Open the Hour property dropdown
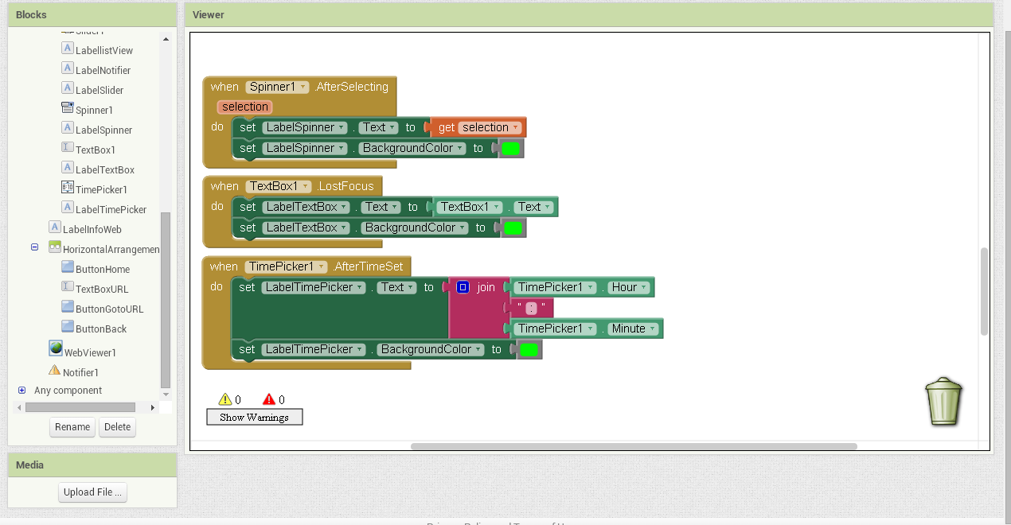1011x525 pixels. (x=628, y=287)
